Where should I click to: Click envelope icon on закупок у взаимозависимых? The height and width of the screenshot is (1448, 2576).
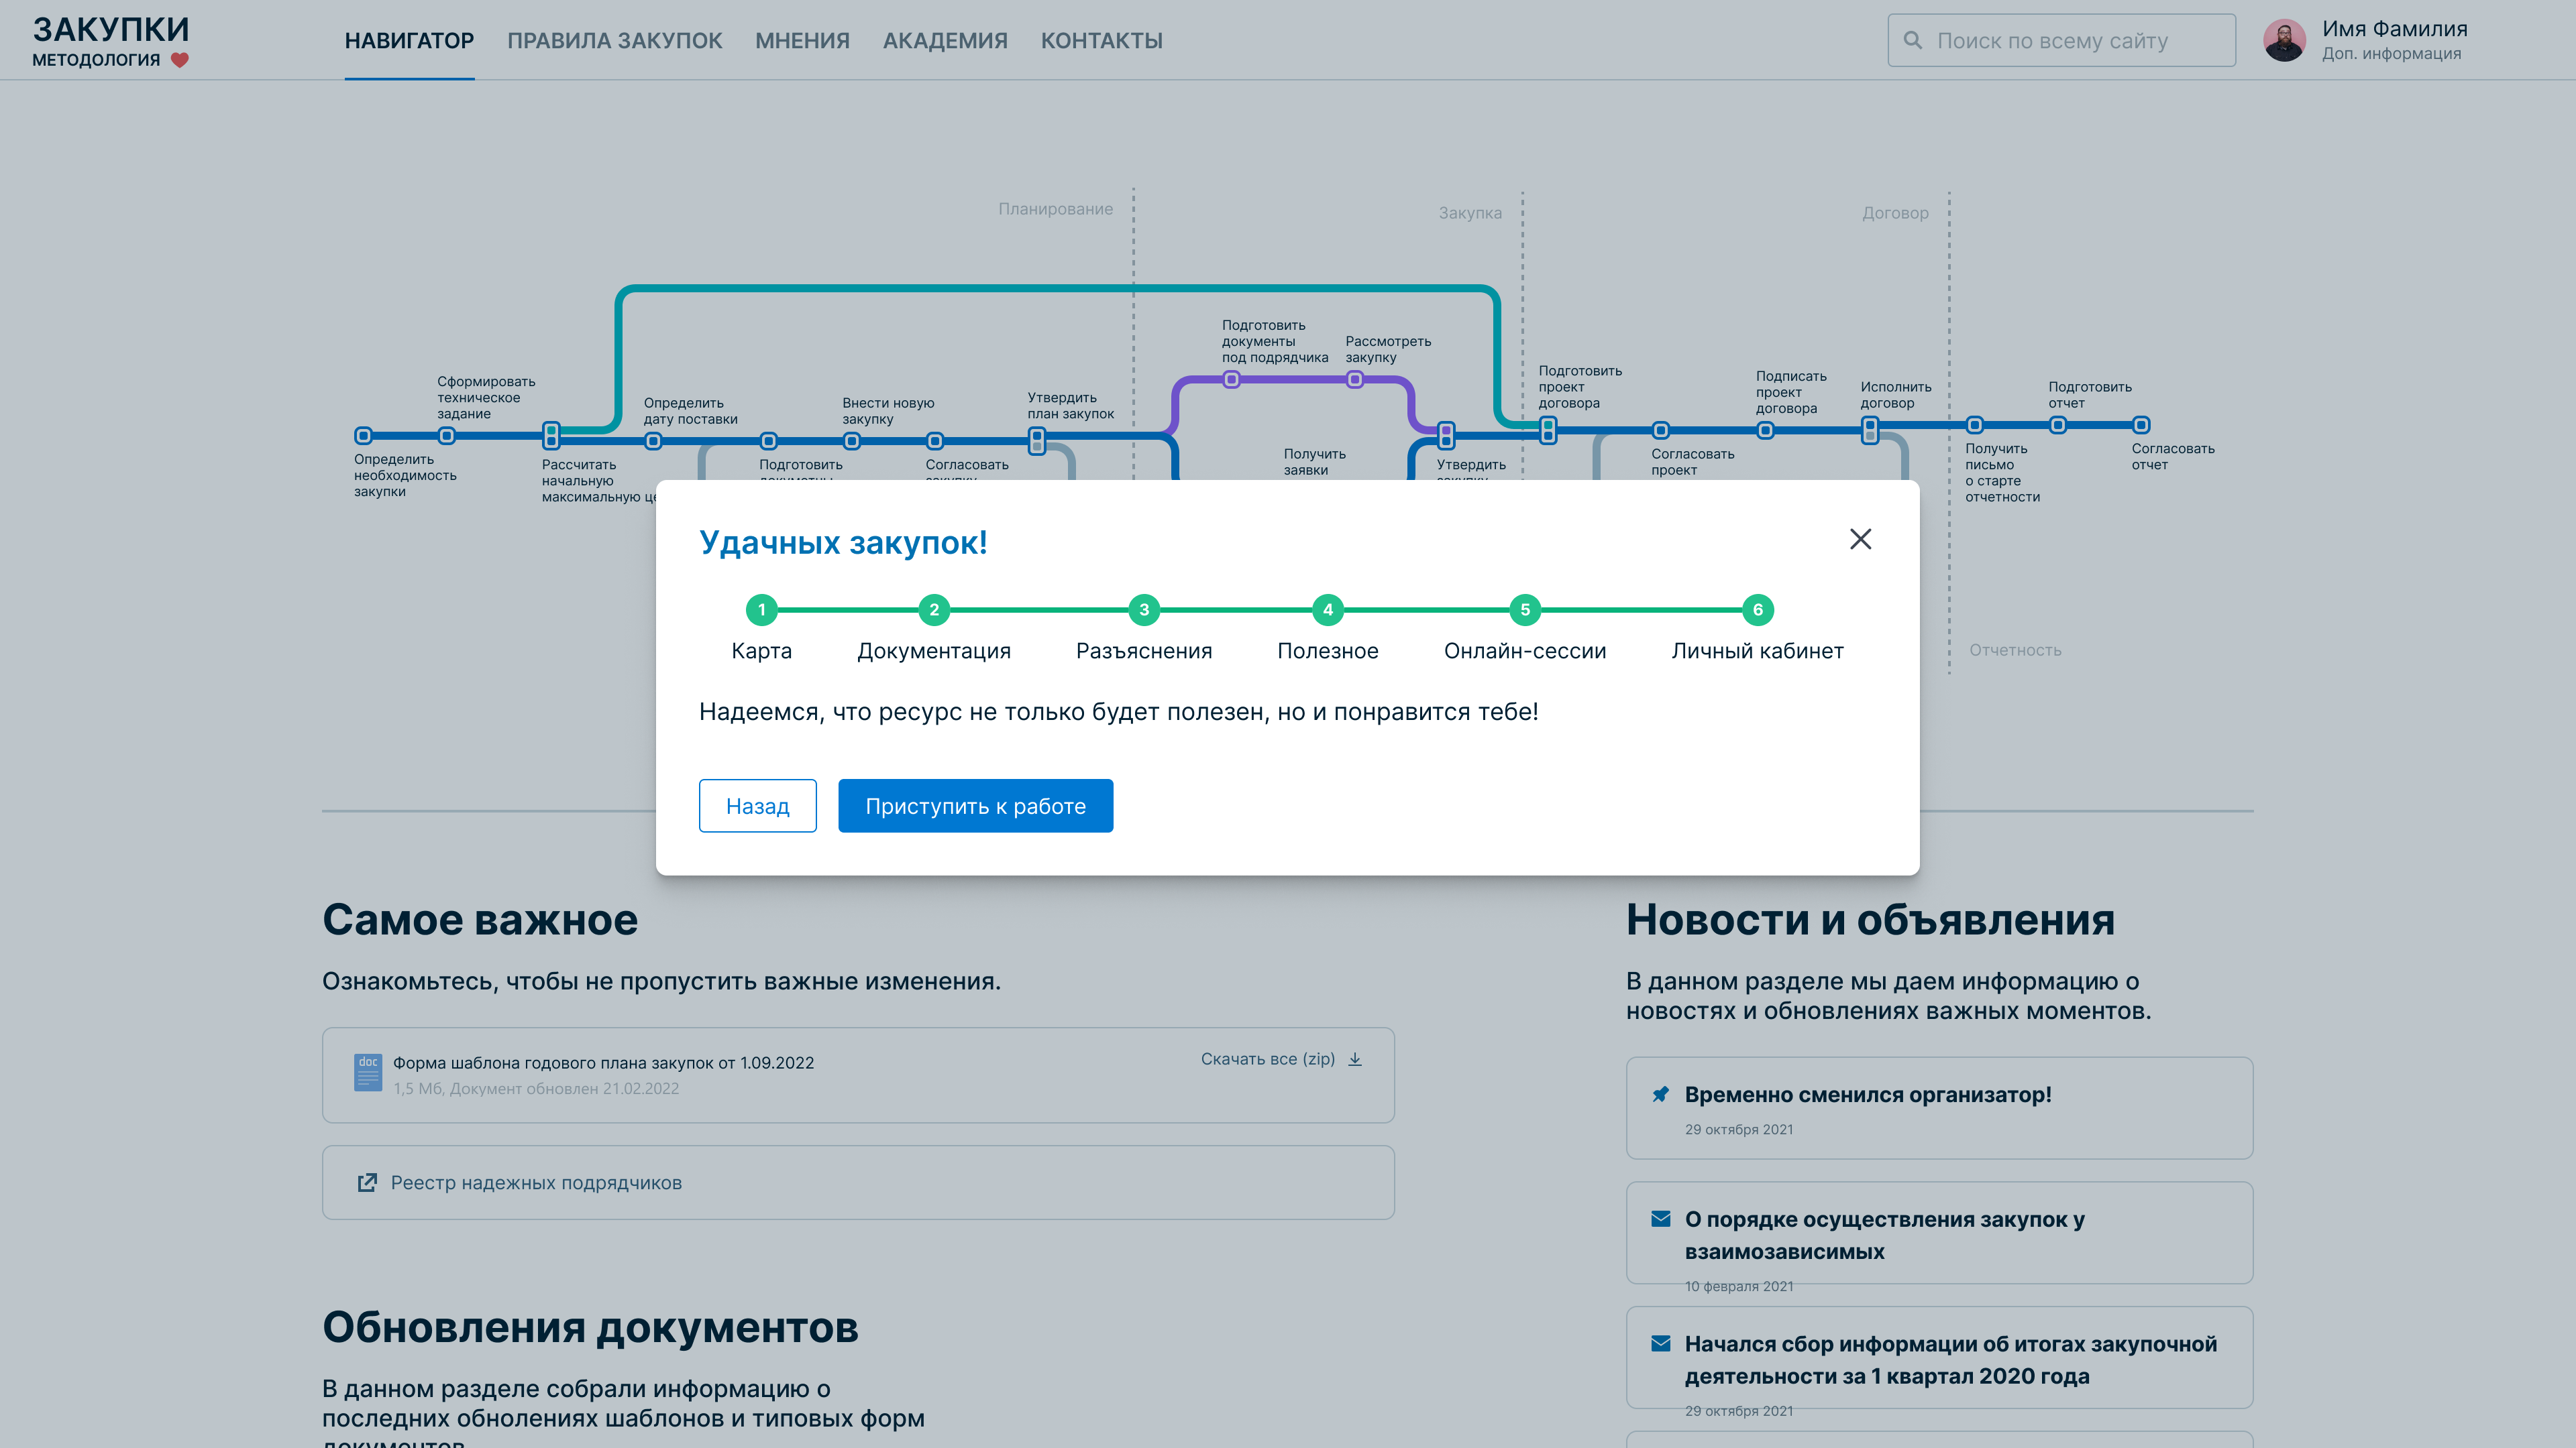pyautogui.click(x=1660, y=1219)
